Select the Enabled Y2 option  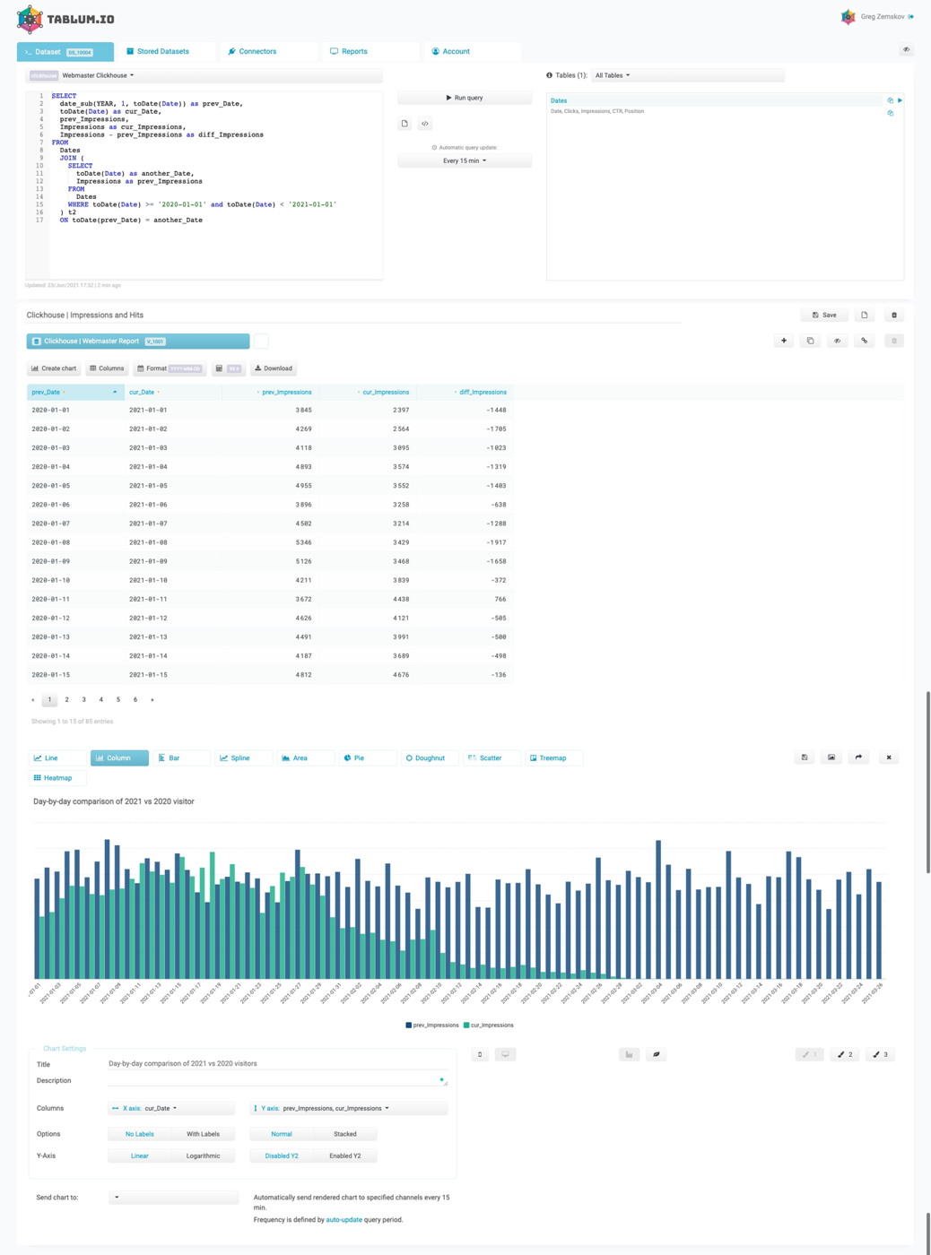click(x=345, y=1155)
